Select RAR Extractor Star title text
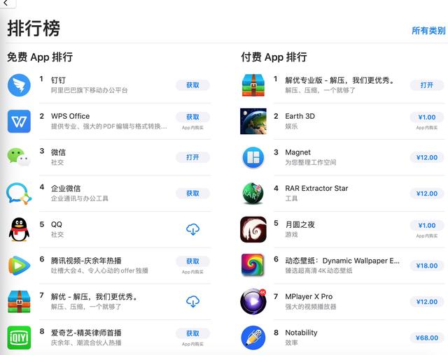Viewport: 448px width, 355px height. [x=316, y=188]
